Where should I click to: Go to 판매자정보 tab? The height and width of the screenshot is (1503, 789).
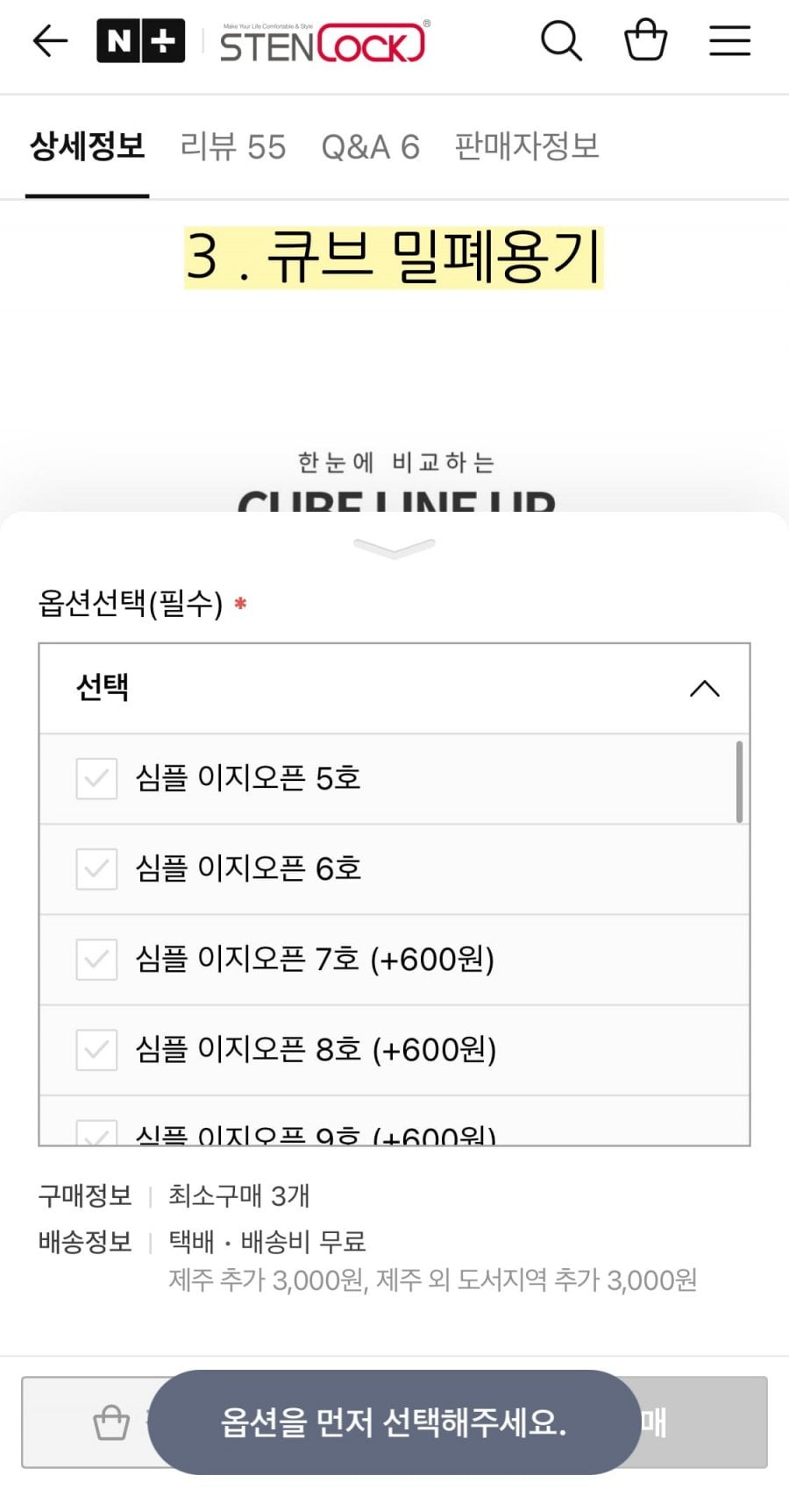pos(526,147)
